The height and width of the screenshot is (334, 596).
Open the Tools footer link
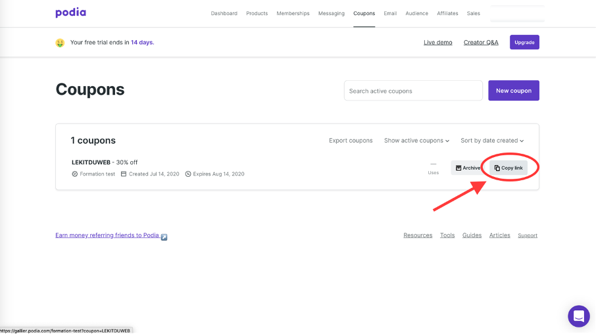click(447, 235)
